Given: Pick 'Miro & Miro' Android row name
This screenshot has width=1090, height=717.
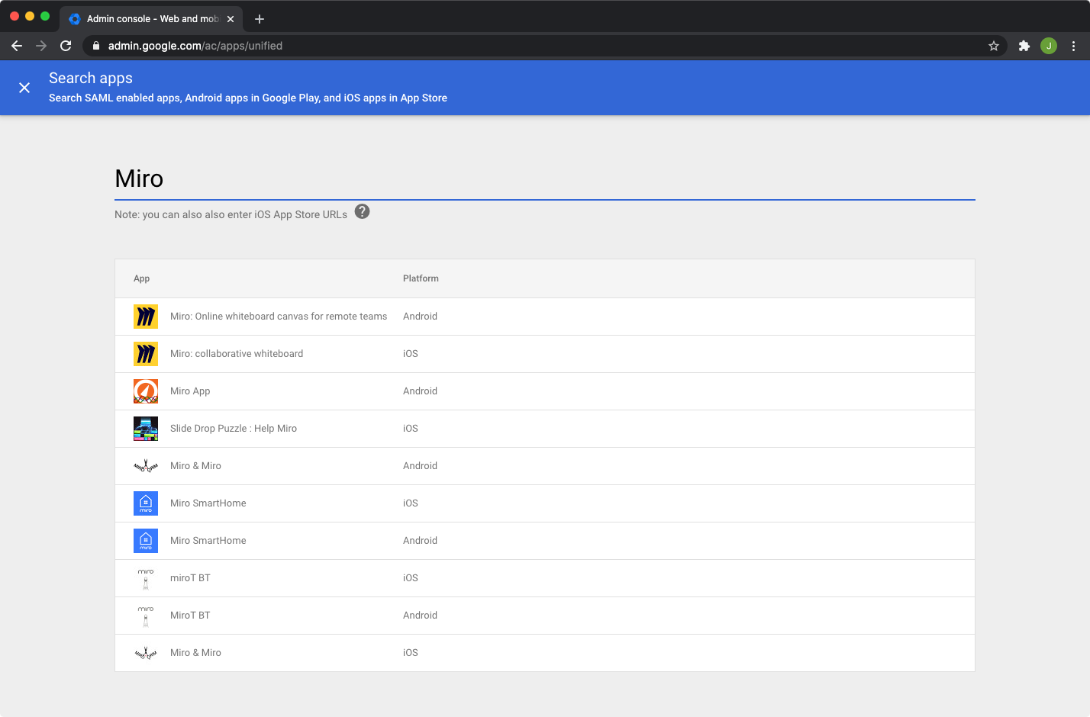Looking at the screenshot, I should 195,466.
